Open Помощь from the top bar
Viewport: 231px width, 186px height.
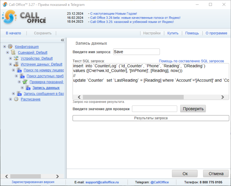click(192, 33)
